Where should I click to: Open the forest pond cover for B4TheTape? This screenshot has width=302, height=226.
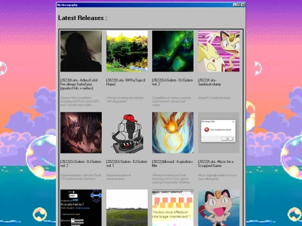(x=127, y=51)
